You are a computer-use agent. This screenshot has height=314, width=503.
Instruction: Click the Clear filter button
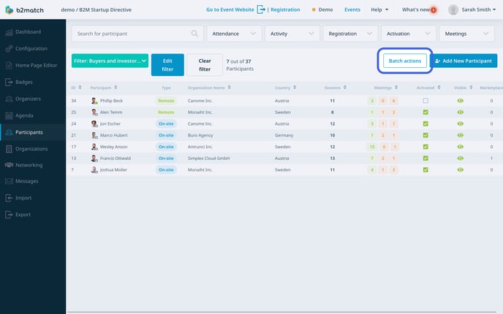(205, 65)
